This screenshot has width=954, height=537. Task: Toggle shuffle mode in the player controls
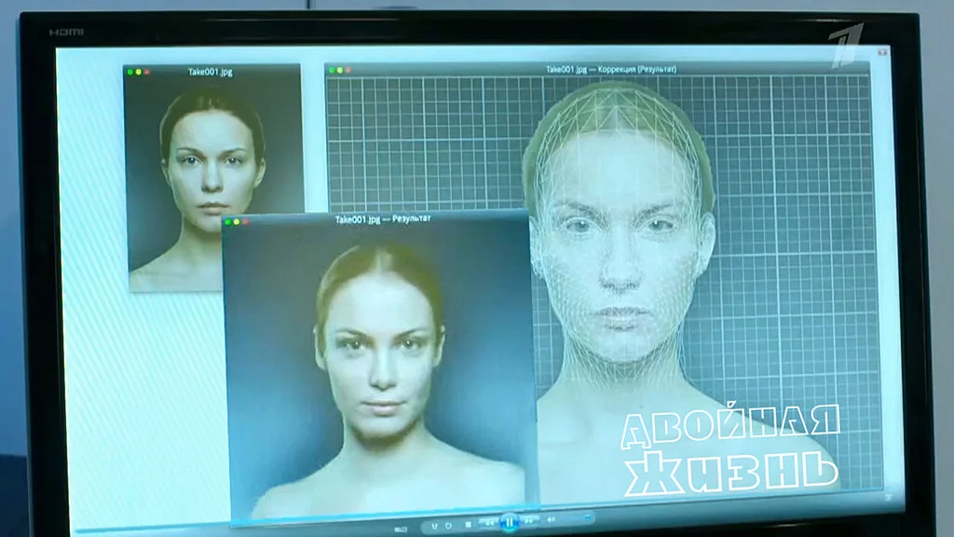point(434,526)
